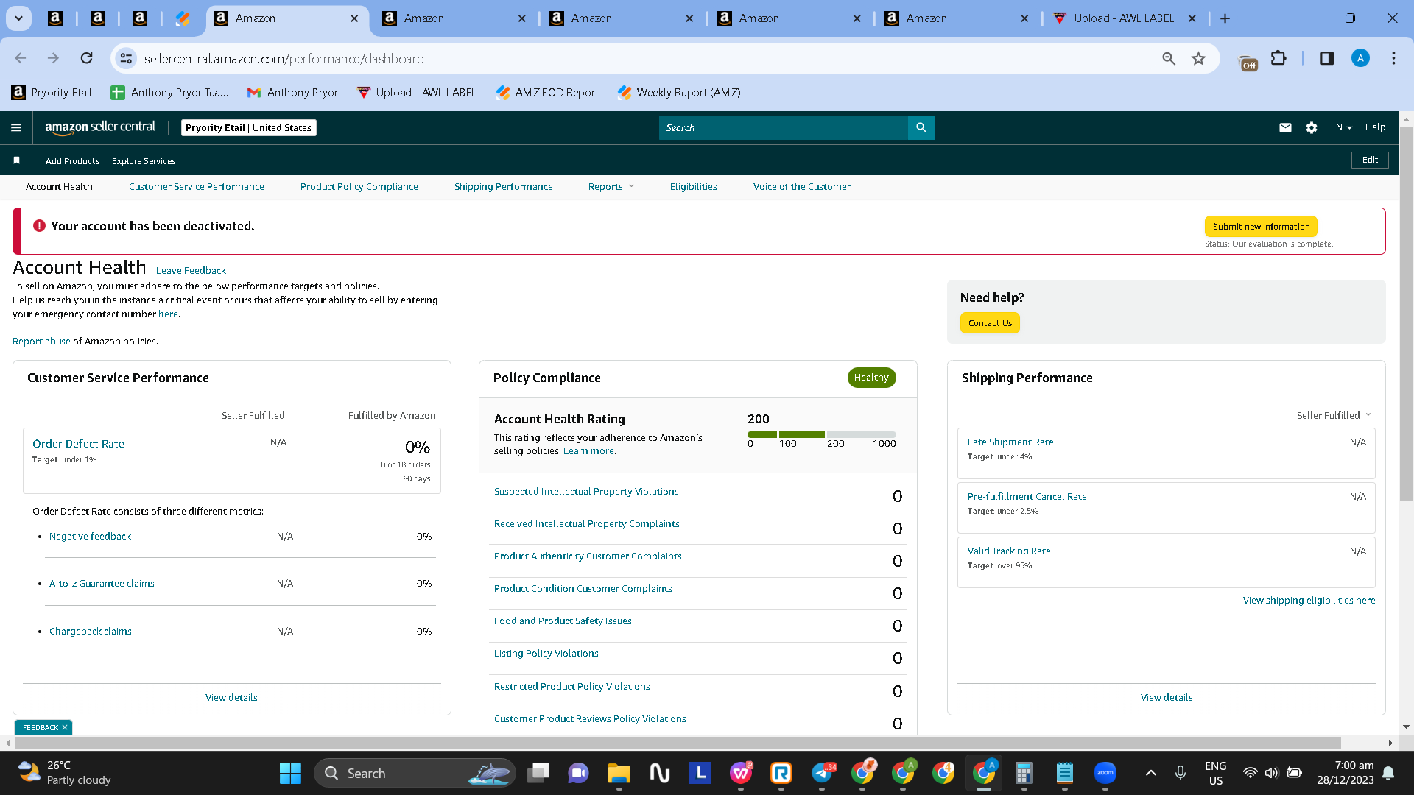Open the browser zoom magnifier icon
This screenshot has height=795, width=1414.
click(1169, 58)
